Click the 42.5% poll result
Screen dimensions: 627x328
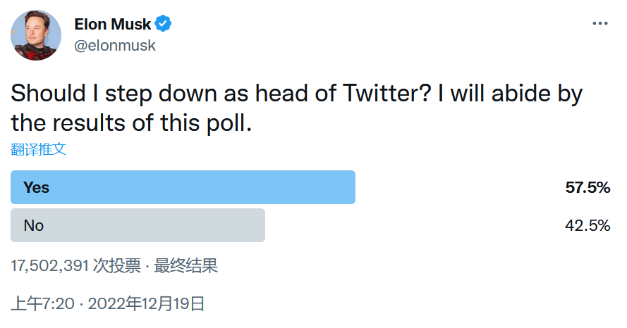[x=587, y=225]
